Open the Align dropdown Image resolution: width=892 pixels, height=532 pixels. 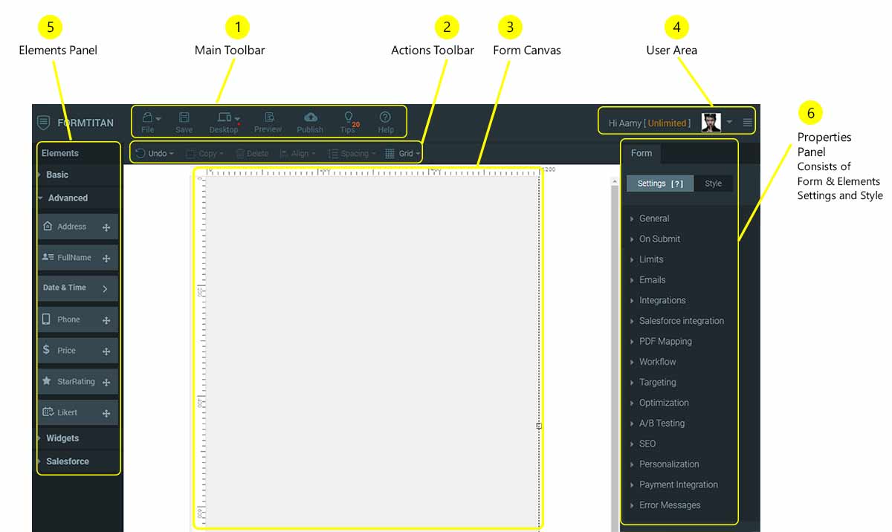pos(298,153)
